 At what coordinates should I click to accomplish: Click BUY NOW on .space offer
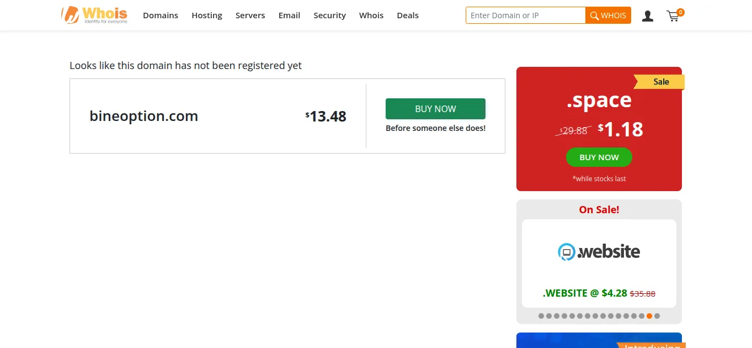tap(599, 157)
